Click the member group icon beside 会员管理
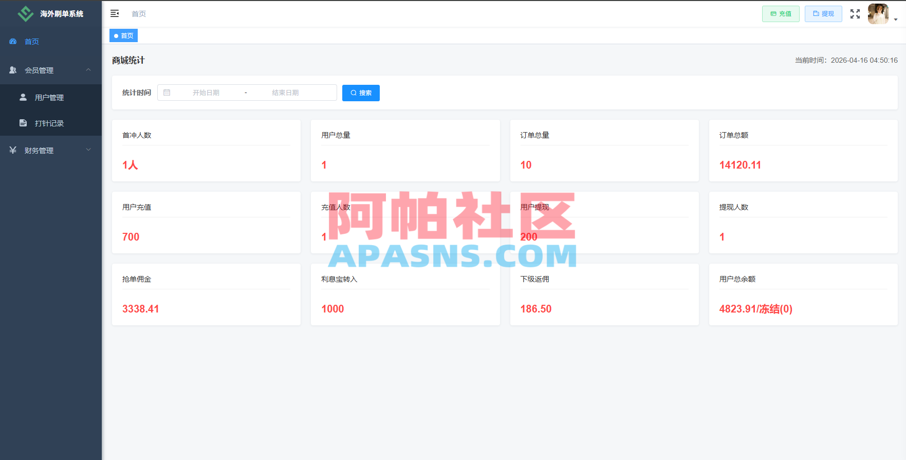Image resolution: width=906 pixels, height=460 pixels. (x=13, y=70)
